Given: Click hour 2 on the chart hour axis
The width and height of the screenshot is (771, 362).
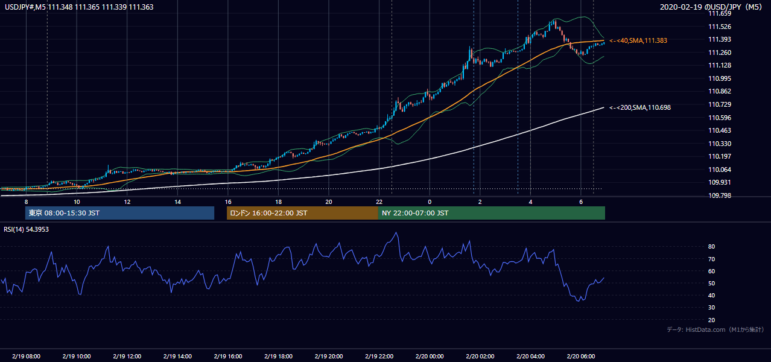Looking at the screenshot, I should [480, 202].
